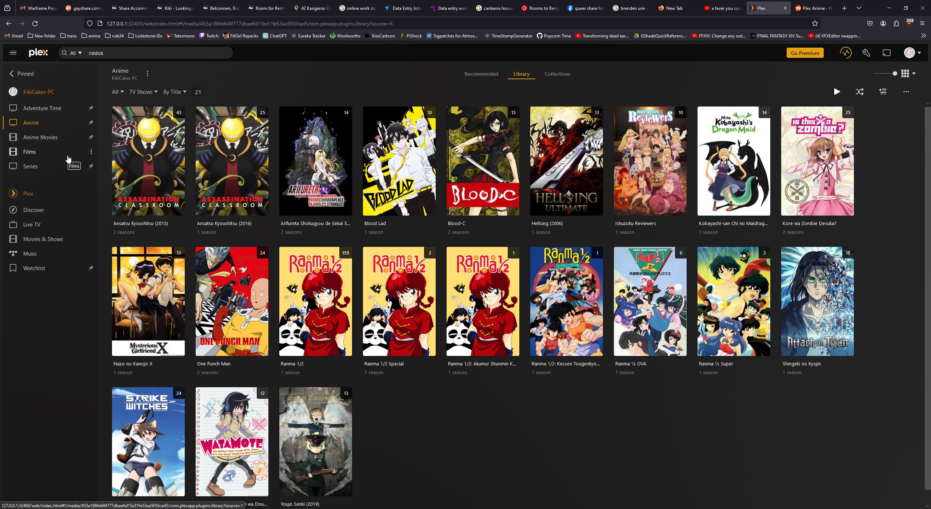Screen dimensions: 931x509
Task: Open the Plex hamburger menu
Action: (13, 53)
